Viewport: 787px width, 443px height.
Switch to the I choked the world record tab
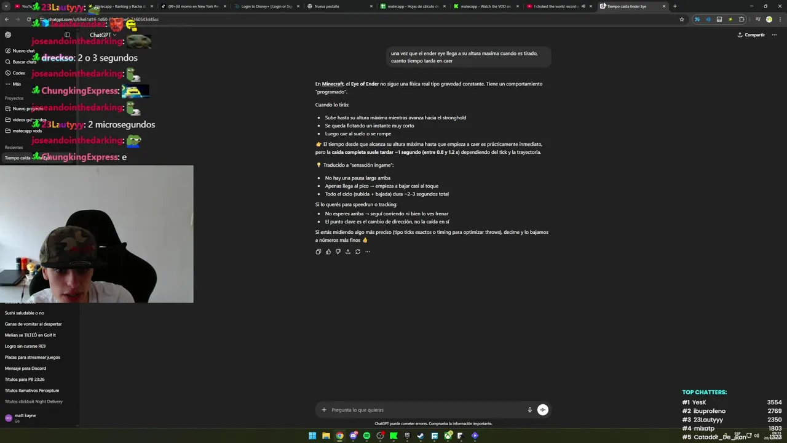[x=555, y=6]
